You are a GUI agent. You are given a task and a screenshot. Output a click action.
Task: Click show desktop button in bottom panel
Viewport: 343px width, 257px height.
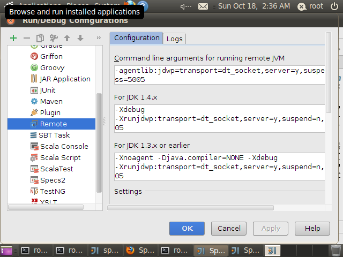tap(6, 251)
